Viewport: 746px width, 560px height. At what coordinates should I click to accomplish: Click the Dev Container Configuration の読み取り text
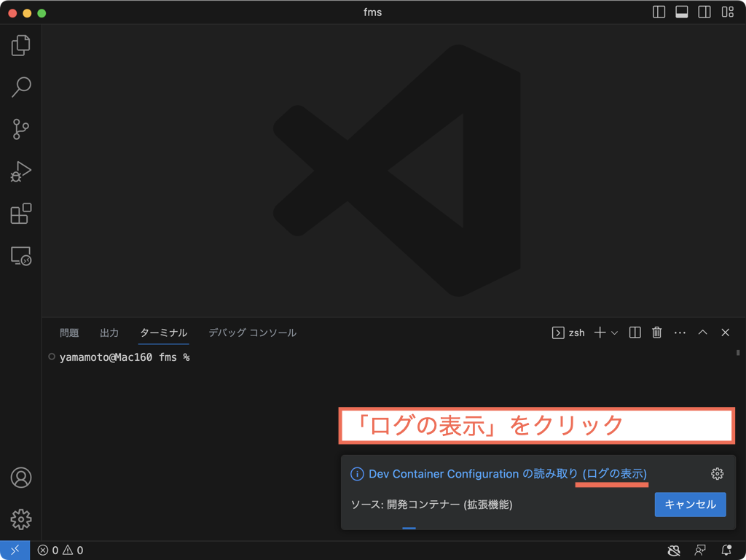474,474
